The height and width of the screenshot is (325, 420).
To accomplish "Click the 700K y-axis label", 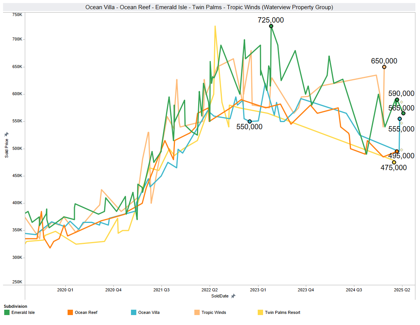I will (18, 39).
